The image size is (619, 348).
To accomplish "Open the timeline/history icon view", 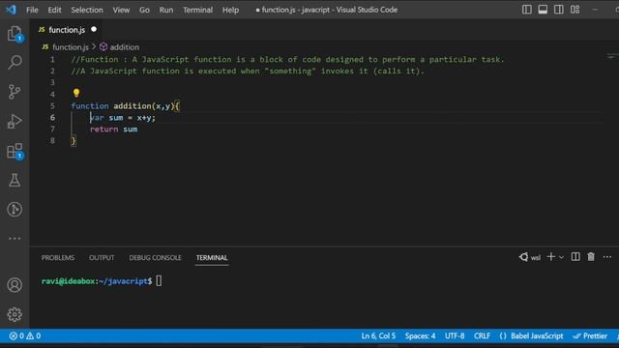I will point(15,209).
